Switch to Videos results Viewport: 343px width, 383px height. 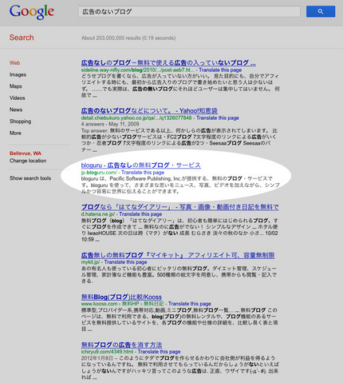(18, 98)
